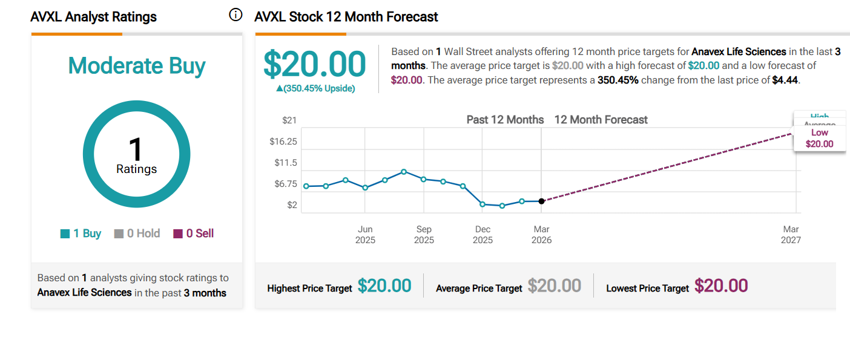Open the AVXL Stock 12 Month Forecast heading
The image size is (850, 349).
[346, 17]
